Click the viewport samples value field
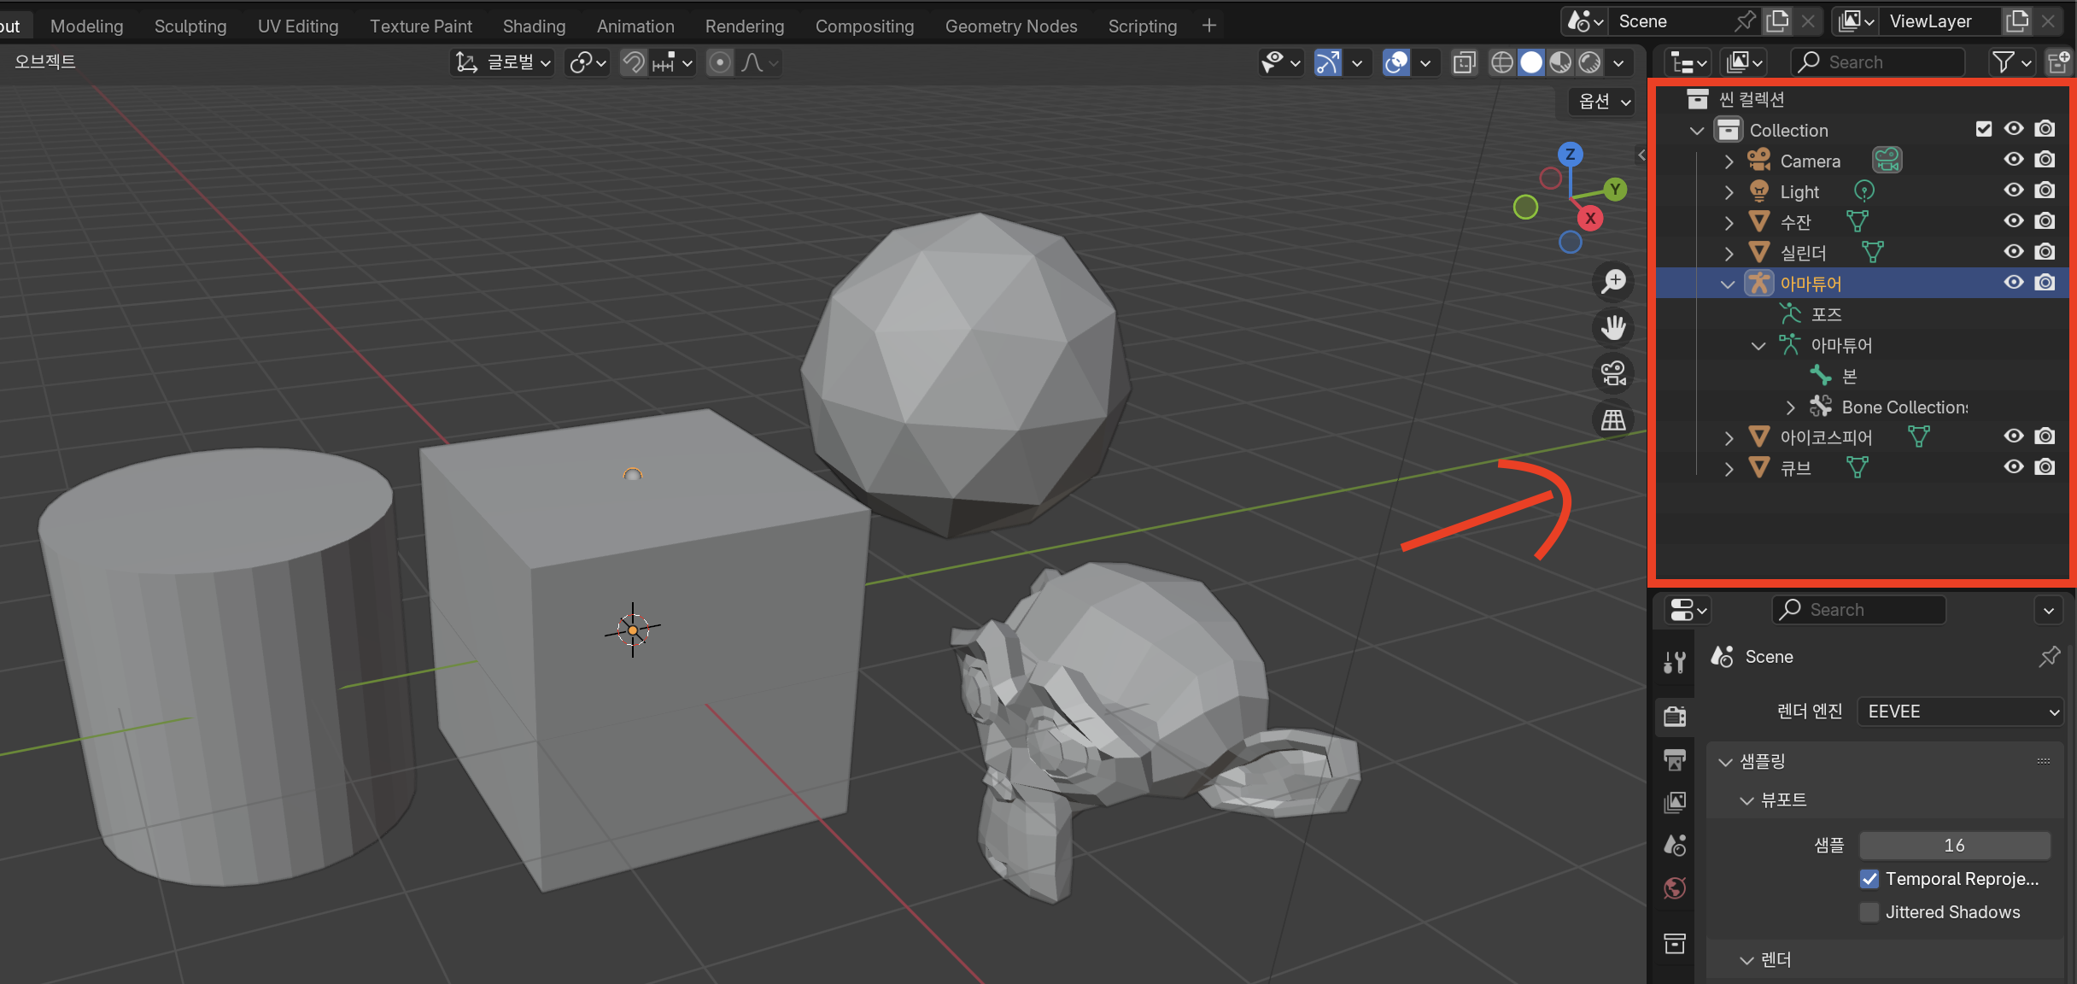Screen dimensions: 2077x984 point(1954,845)
